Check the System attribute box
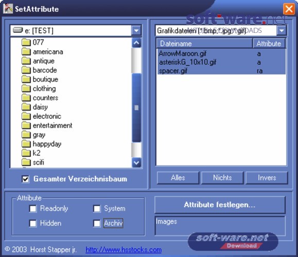Viewport: 298px width, 257px height. pyautogui.click(x=97, y=209)
